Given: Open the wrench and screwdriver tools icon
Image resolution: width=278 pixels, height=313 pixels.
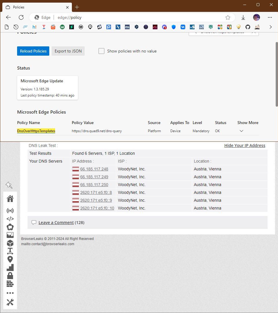Looking at the screenshot, I should (10, 302).
